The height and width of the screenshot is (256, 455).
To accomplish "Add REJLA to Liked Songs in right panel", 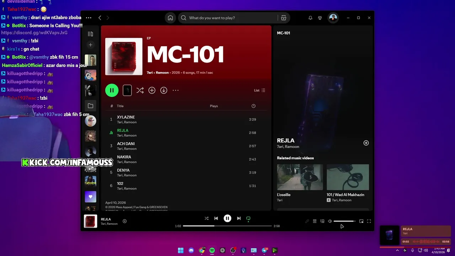I will pos(366,143).
